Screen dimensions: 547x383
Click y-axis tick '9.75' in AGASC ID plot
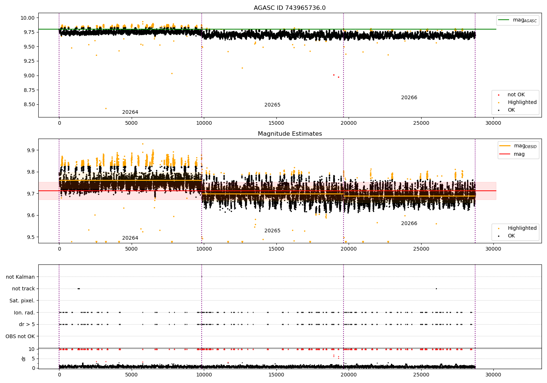pyautogui.click(x=28, y=32)
